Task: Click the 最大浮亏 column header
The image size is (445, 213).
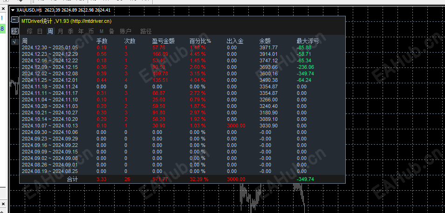Action: click(x=308, y=41)
